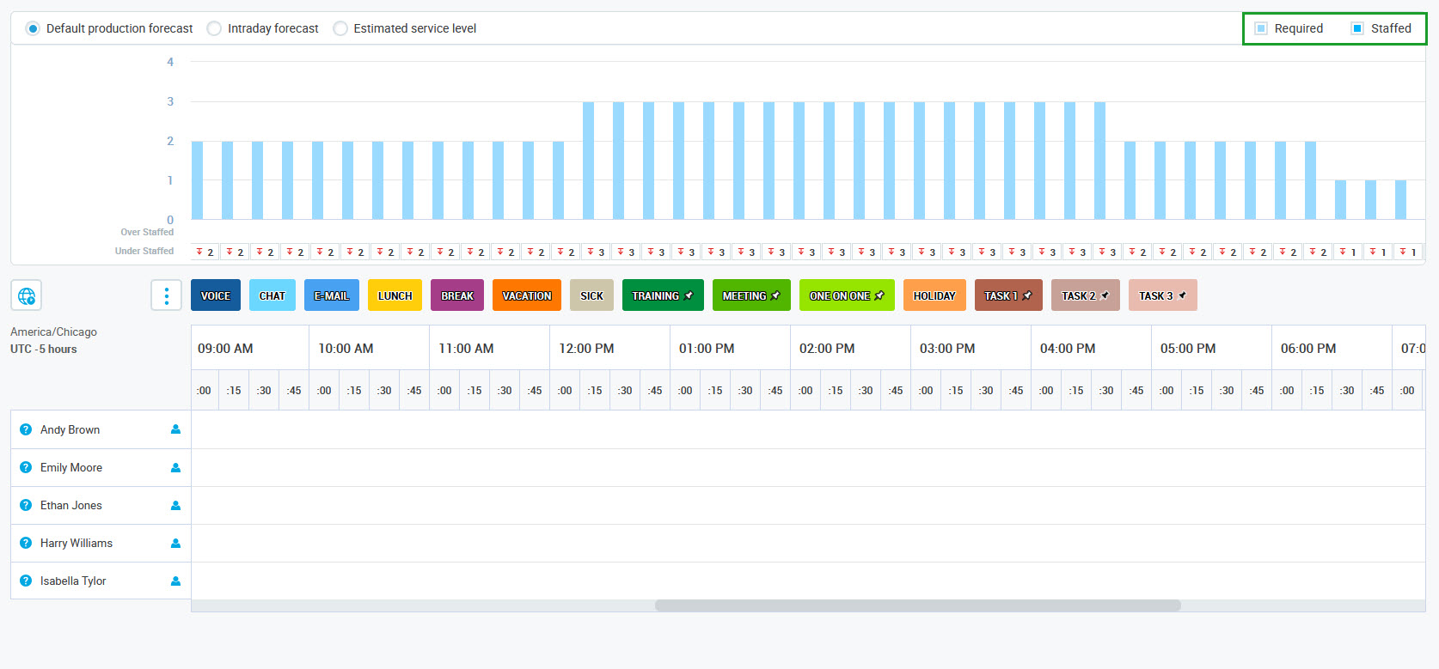The width and height of the screenshot is (1439, 669).
Task: Click Ethan Jones's question mark icon
Action: point(26,505)
